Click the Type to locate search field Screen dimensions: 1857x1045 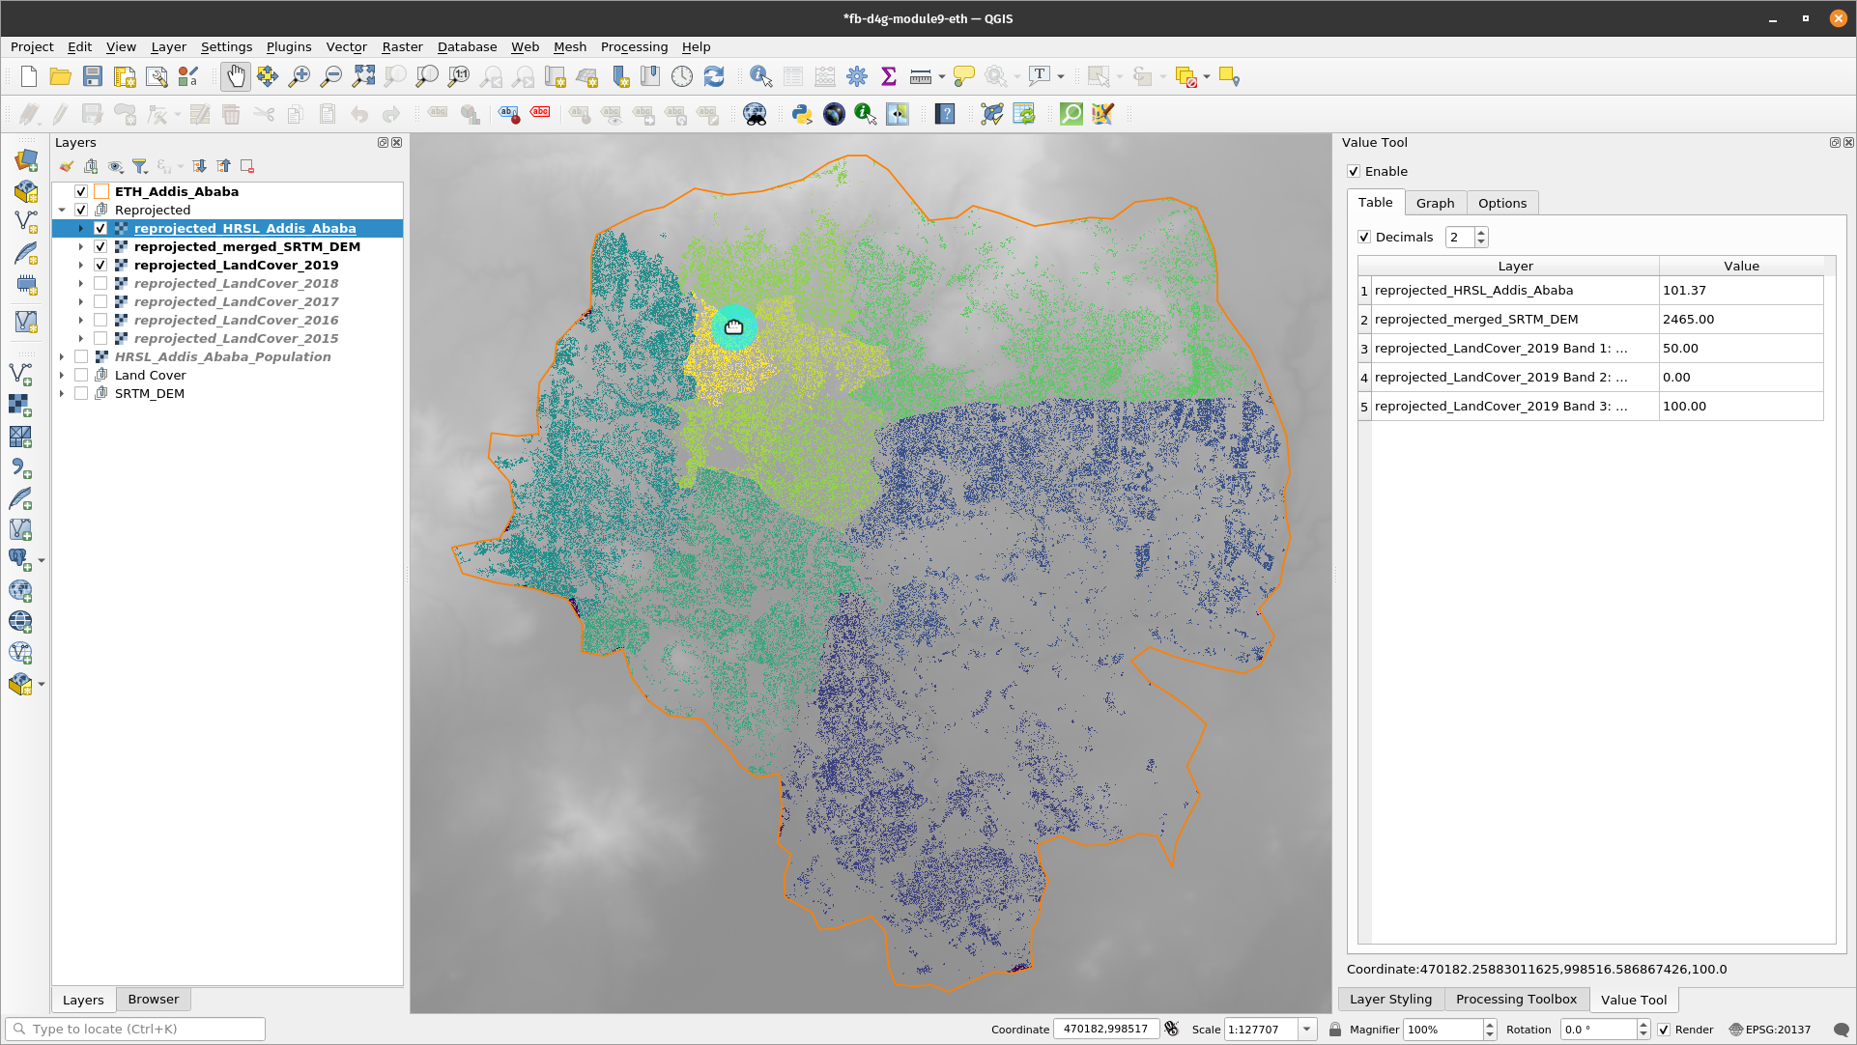click(x=135, y=1030)
